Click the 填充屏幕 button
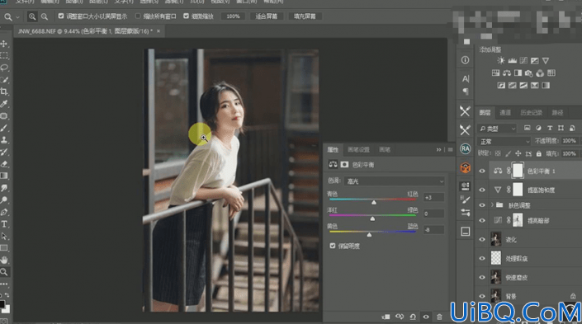 click(x=305, y=16)
